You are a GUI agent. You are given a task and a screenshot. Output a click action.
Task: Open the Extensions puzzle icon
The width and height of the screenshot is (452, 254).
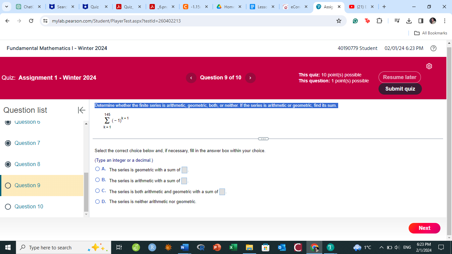point(379,21)
